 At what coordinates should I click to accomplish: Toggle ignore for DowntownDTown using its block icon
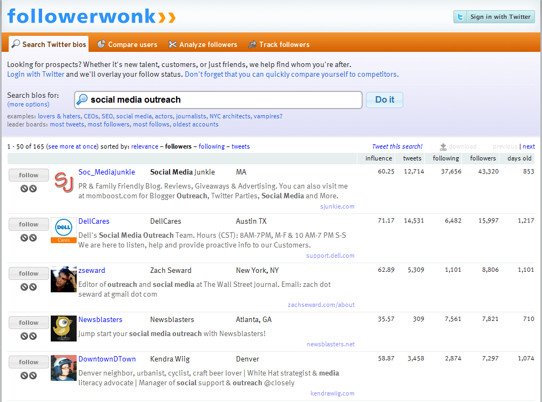coord(33,374)
